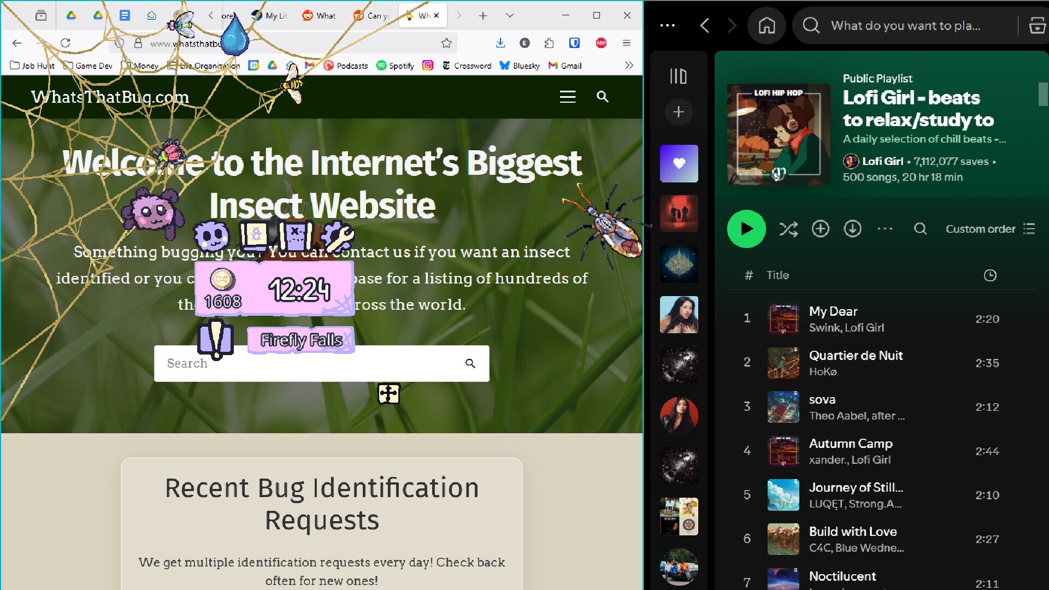Enable shuffle on the playlist
1049x590 pixels.
pos(788,229)
